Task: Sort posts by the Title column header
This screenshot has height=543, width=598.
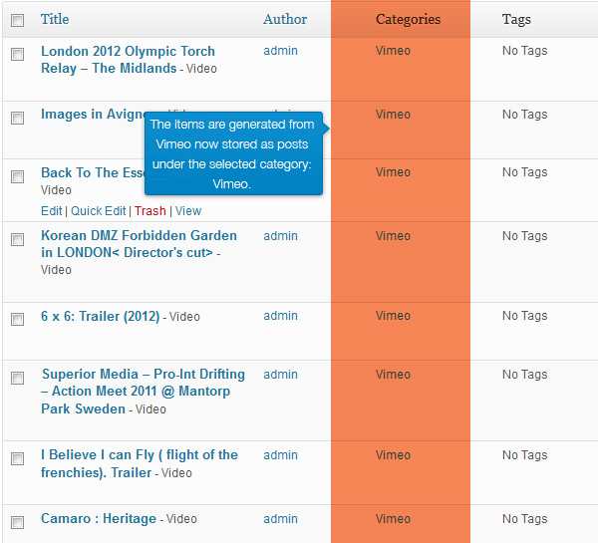Action: coord(55,19)
